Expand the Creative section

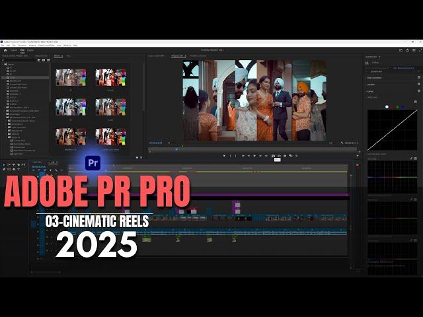(x=366, y=85)
